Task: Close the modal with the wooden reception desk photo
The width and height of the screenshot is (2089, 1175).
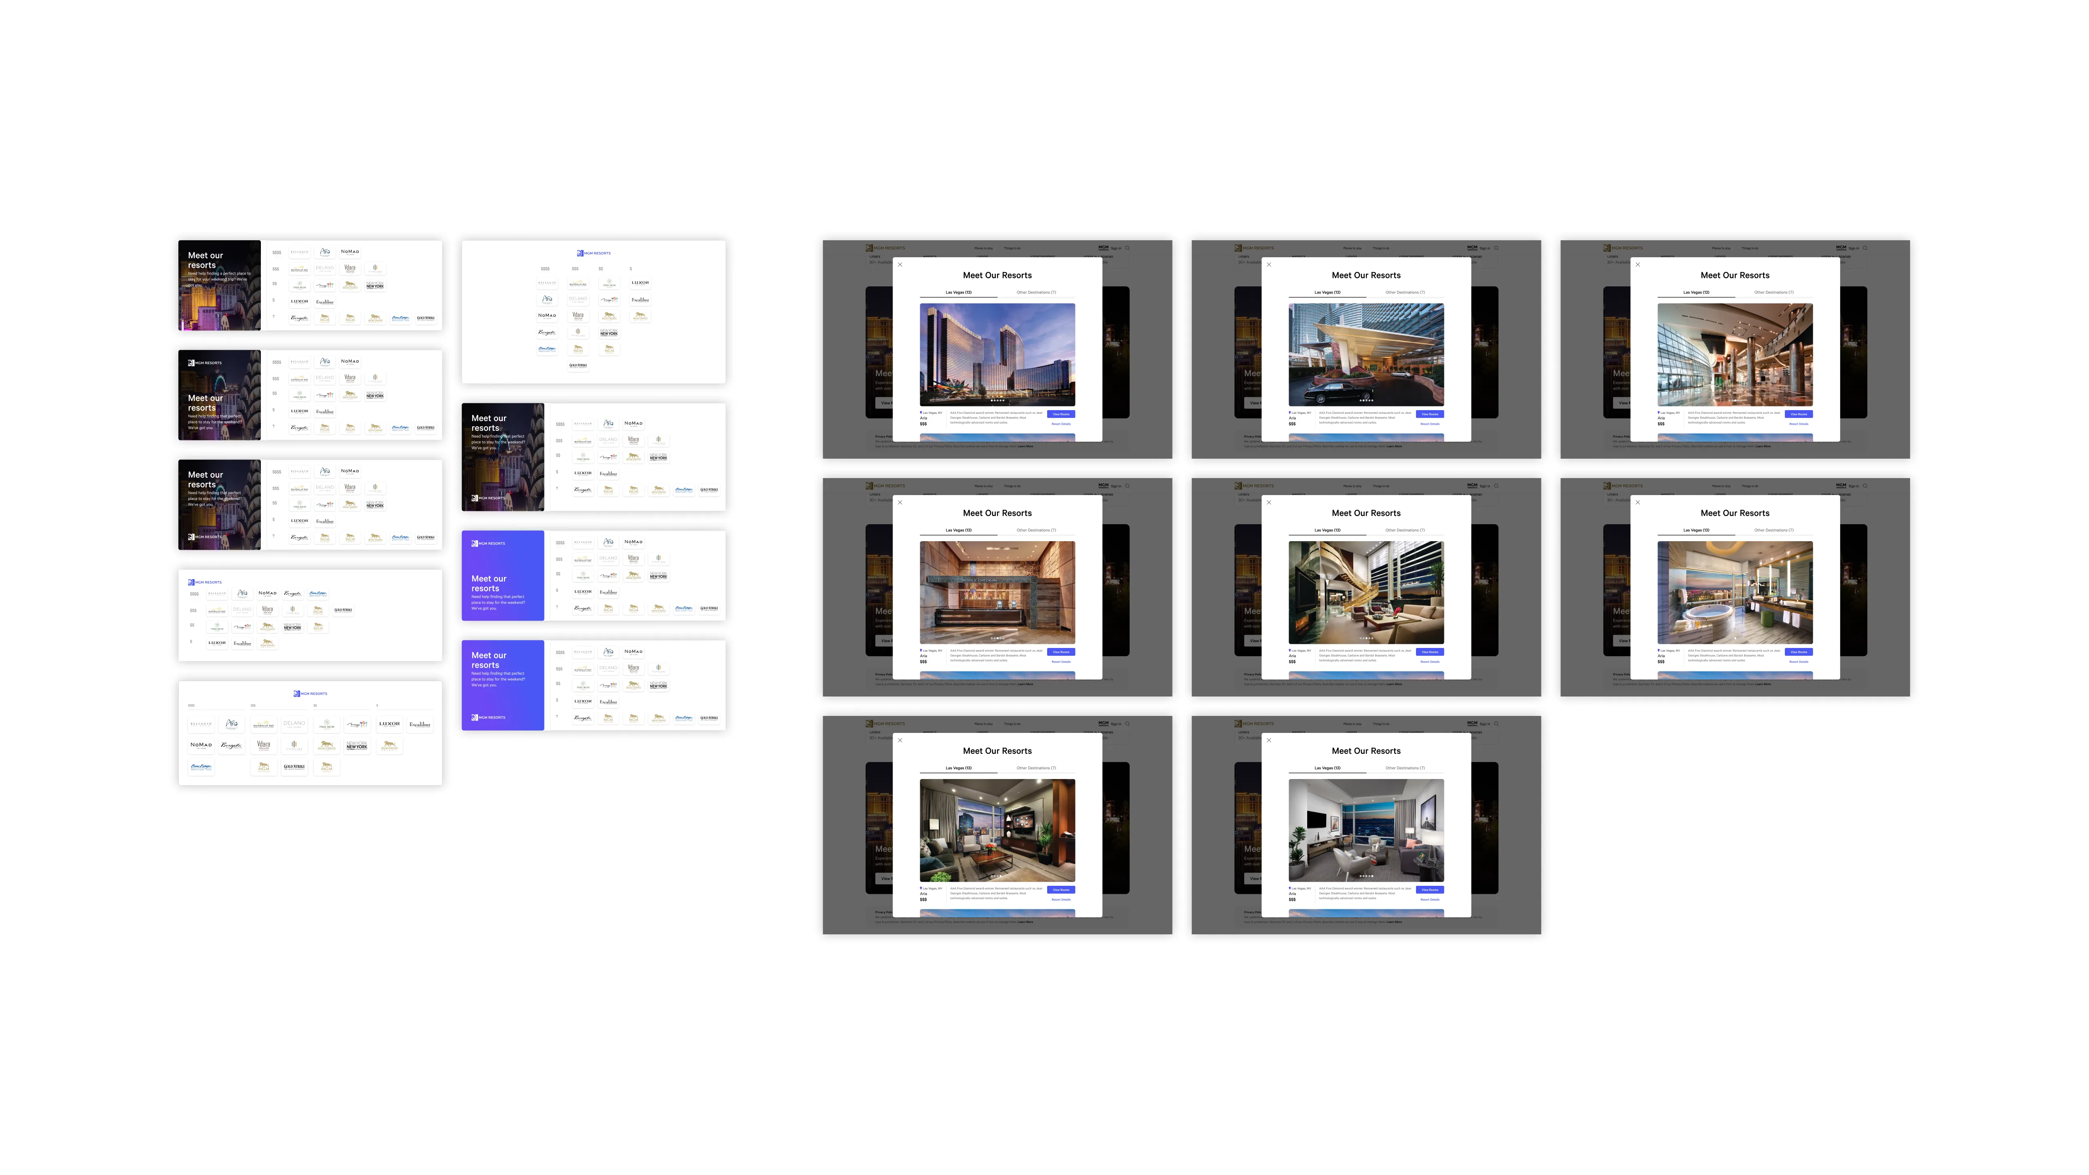Action: pyautogui.click(x=900, y=502)
